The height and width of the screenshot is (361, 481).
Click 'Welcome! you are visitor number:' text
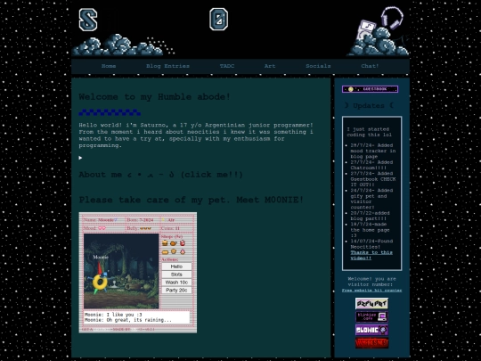point(371,282)
